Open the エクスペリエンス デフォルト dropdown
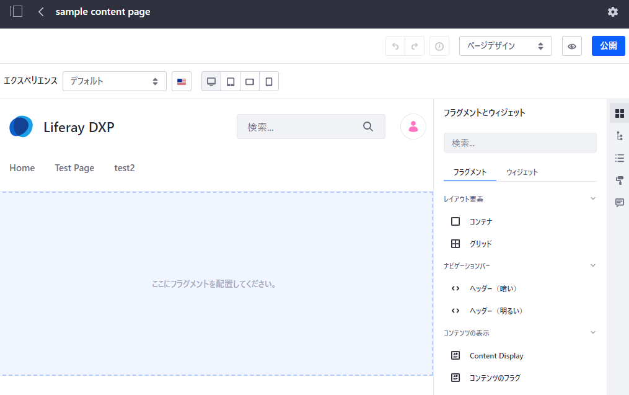 point(114,81)
